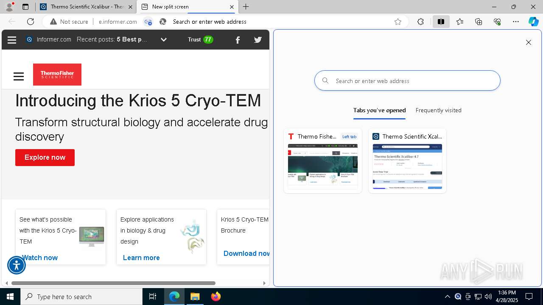Click the taskbar search box
The image size is (543, 305).
coord(81,297)
